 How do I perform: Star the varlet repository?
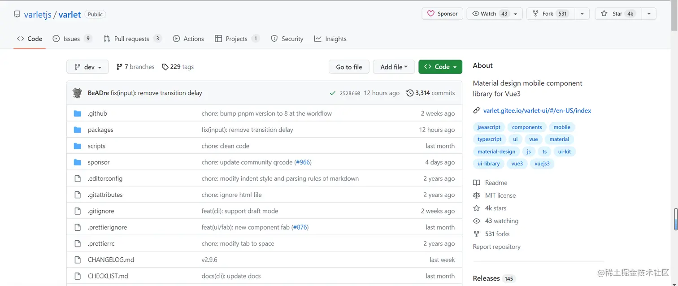click(x=618, y=14)
